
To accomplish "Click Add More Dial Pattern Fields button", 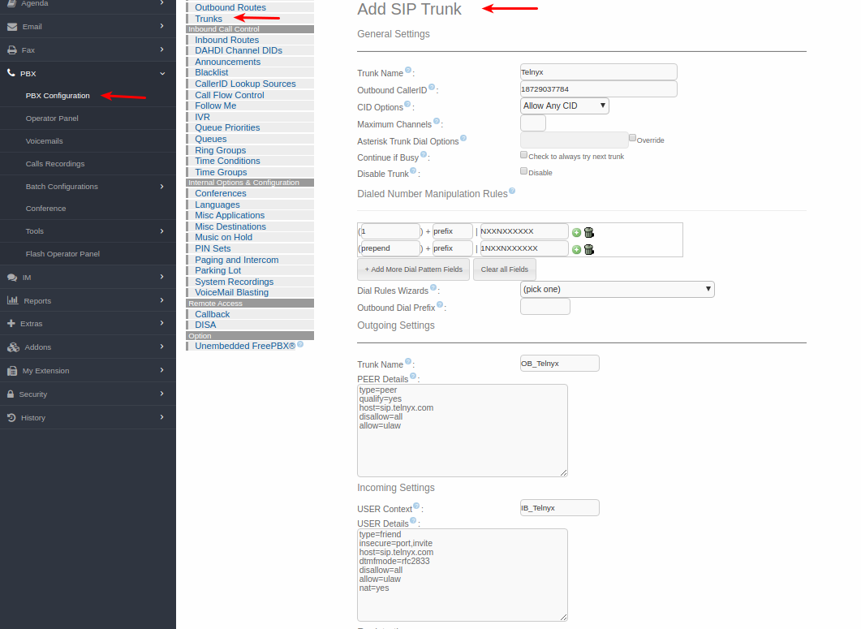I will [x=414, y=269].
